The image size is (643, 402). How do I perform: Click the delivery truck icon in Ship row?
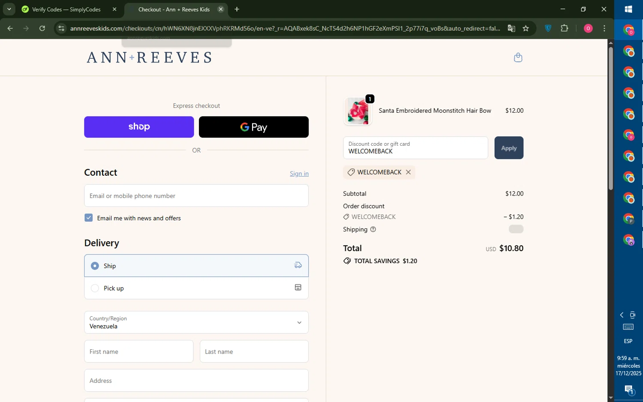[298, 266]
